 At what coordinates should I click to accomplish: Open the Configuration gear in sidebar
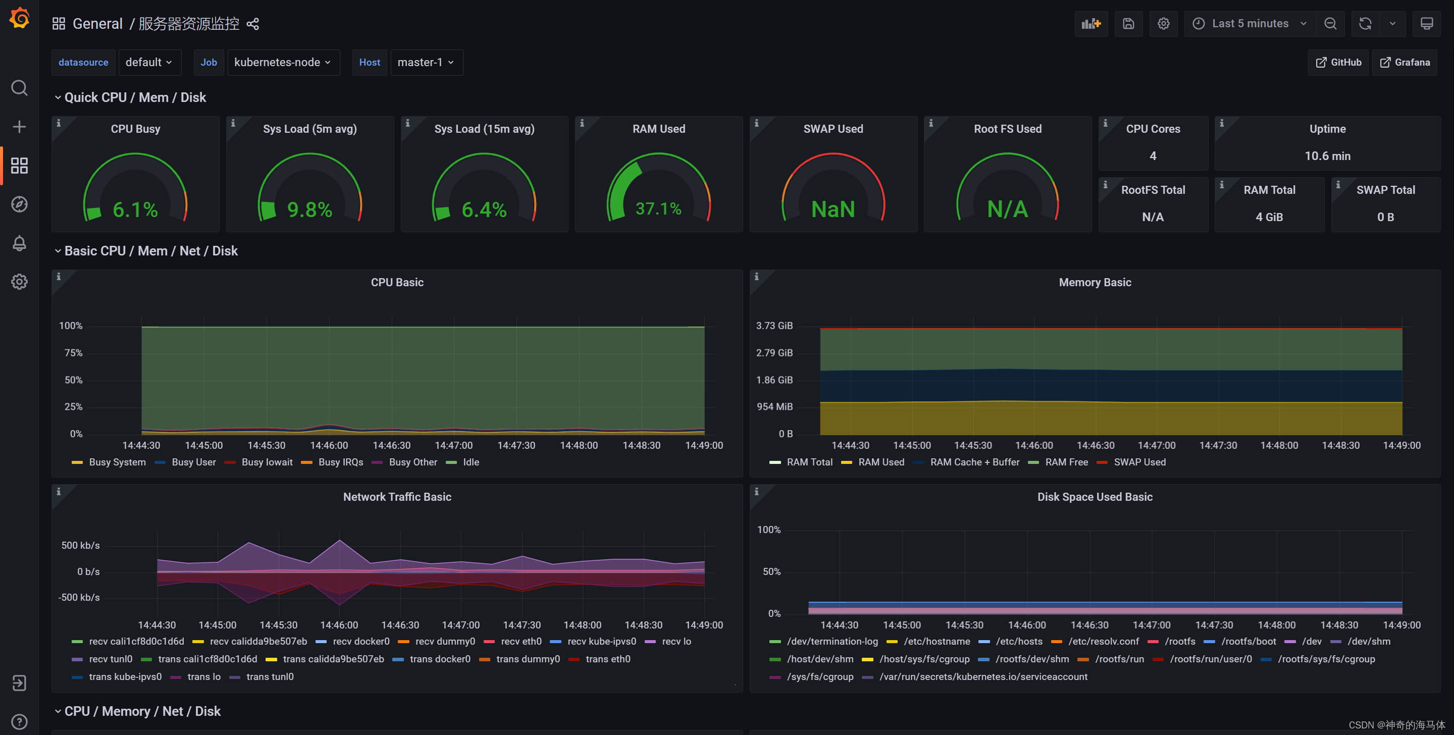[x=19, y=282]
